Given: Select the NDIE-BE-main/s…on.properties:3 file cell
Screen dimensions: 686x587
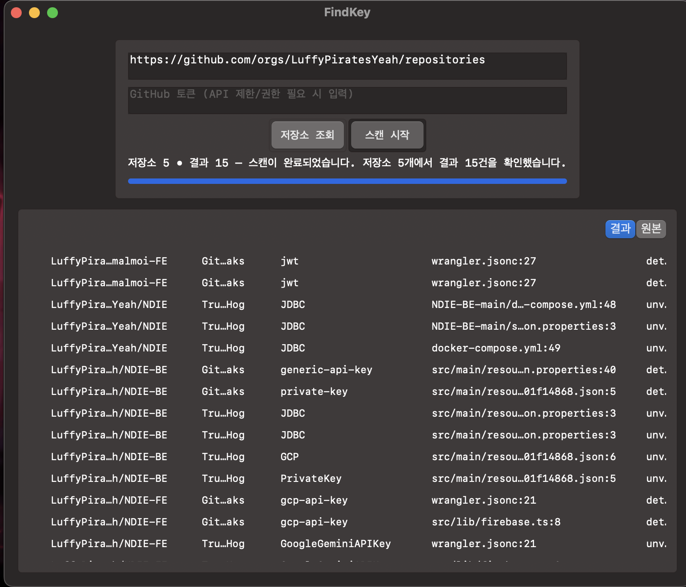Looking at the screenshot, I should [524, 326].
